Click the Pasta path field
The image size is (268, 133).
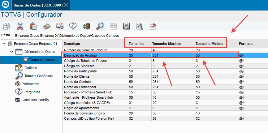[140, 36]
